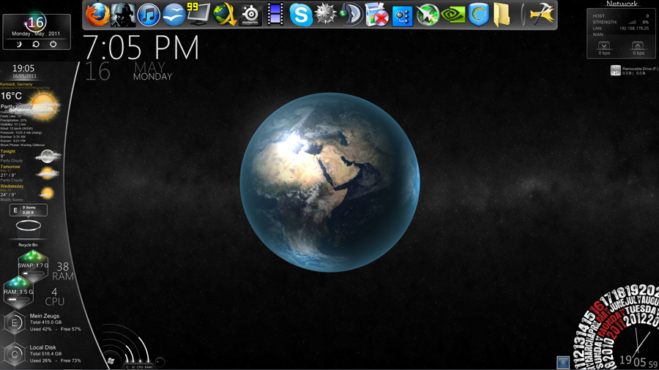Screen dimensions: 659x370
Task: Open drive E hexagon Mein Zeugs
Action: (15, 322)
